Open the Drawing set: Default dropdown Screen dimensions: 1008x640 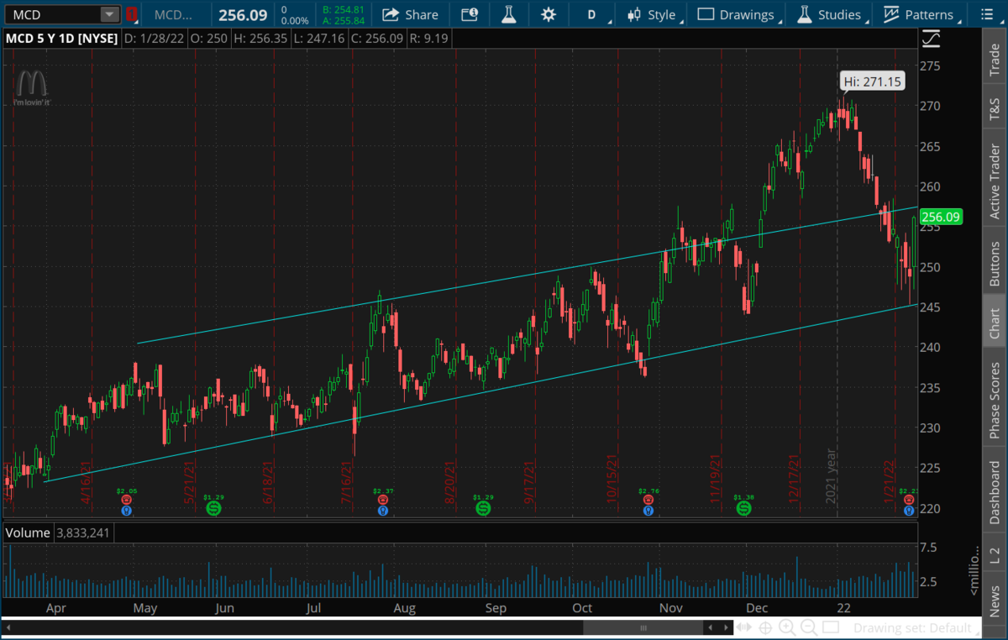(x=916, y=627)
